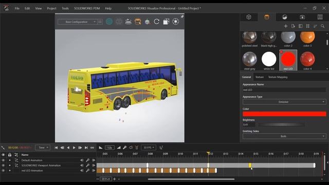329x185 pixels.
Task: Toggle visibility of Default Animation track
Action: coord(3,160)
